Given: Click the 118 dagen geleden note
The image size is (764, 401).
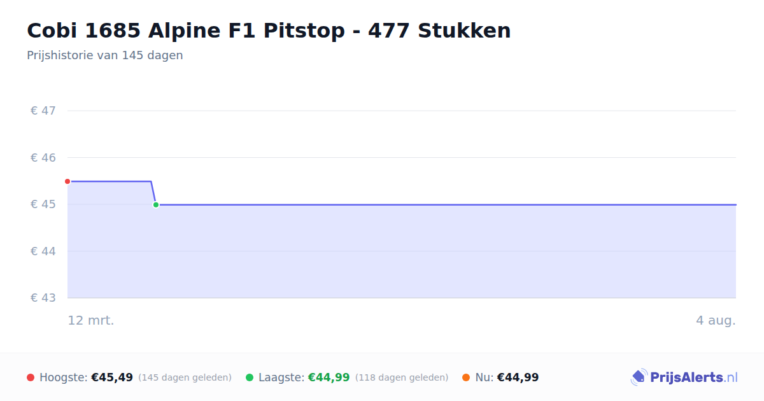Looking at the screenshot, I should 402,377.
